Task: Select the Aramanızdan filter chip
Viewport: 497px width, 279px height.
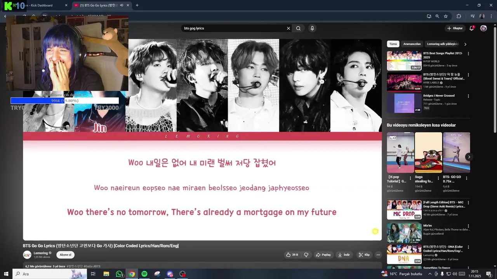Action: coord(412,44)
